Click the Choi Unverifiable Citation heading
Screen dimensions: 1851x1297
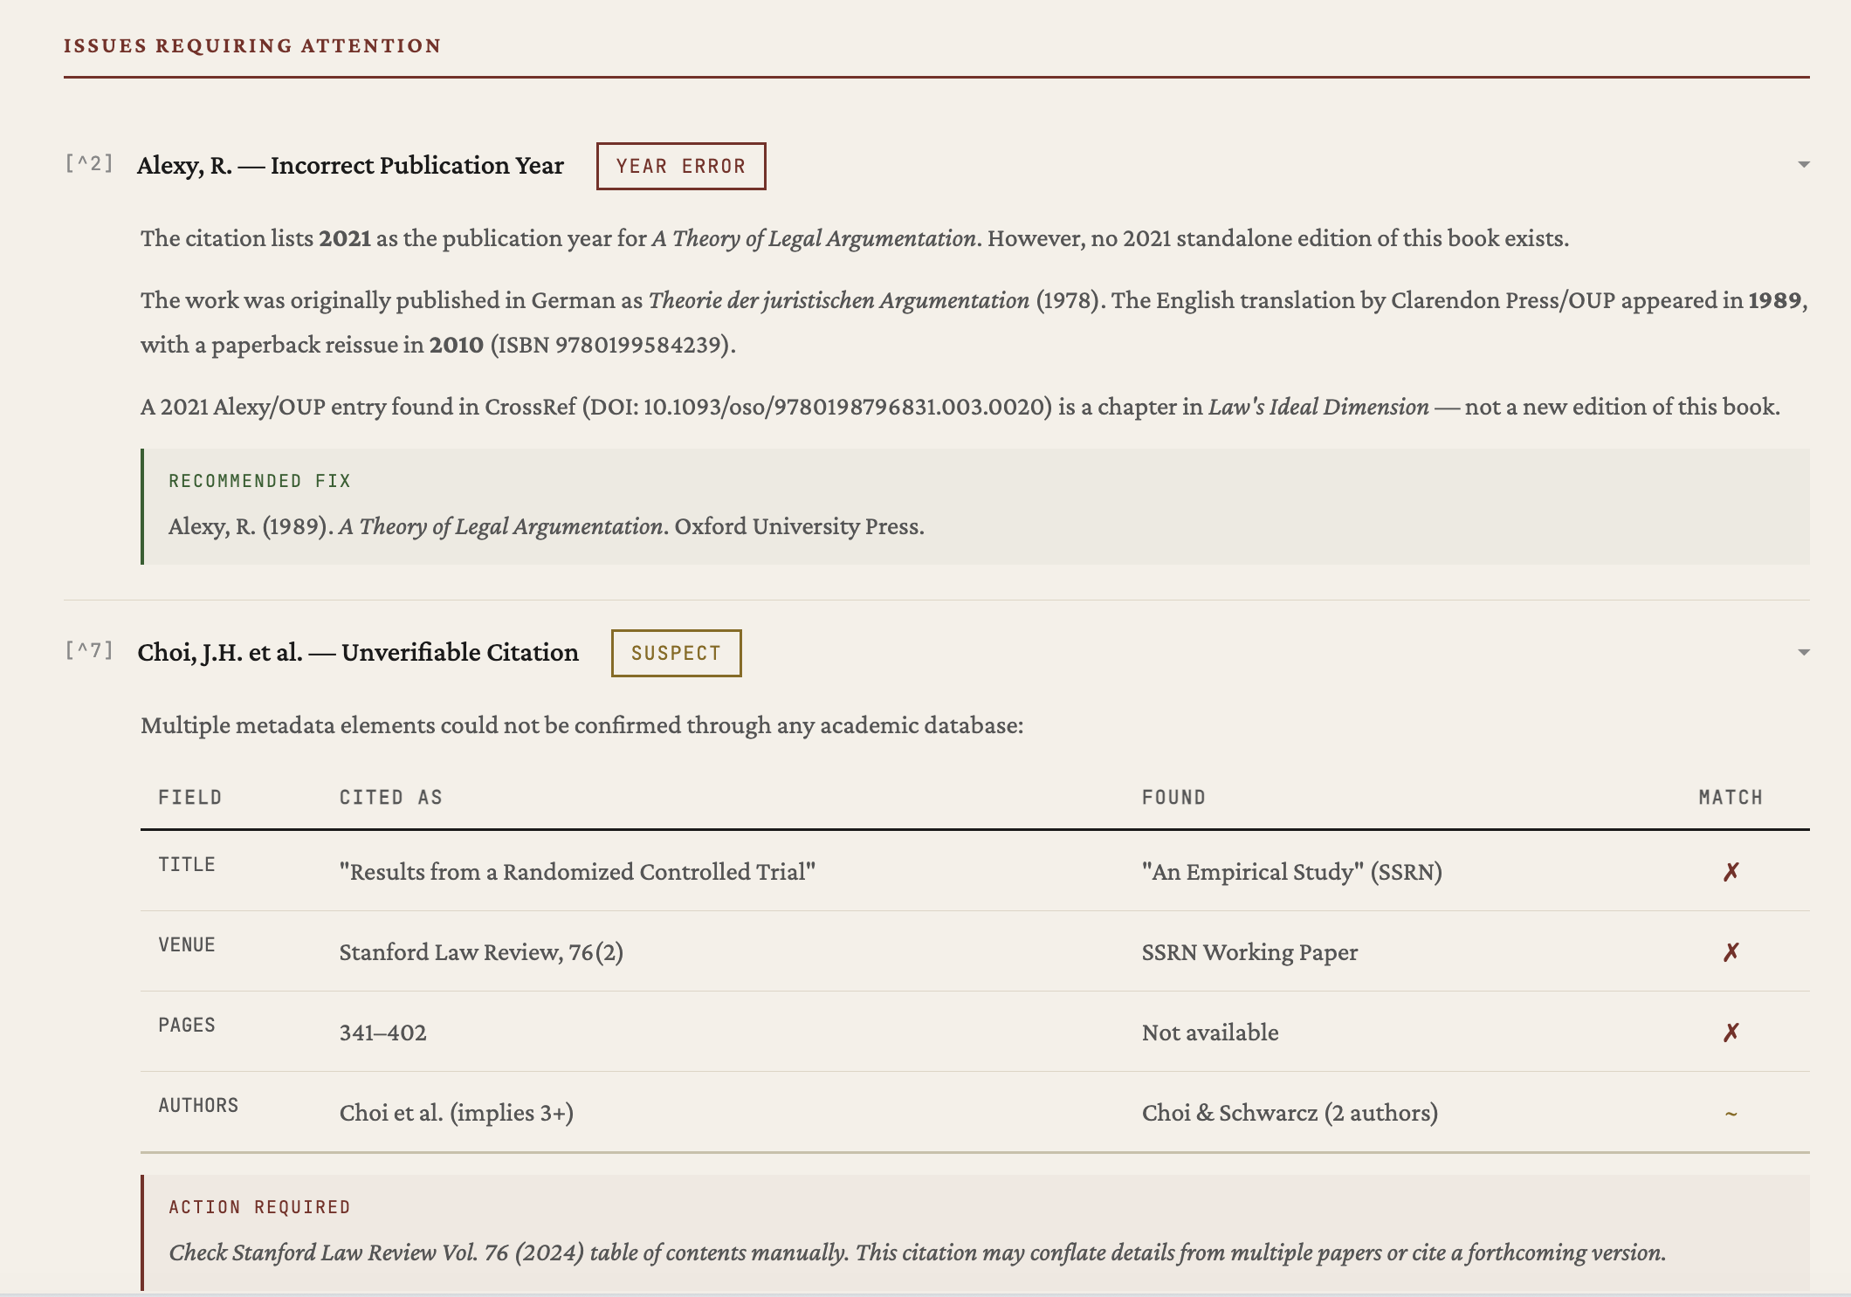pos(358,652)
